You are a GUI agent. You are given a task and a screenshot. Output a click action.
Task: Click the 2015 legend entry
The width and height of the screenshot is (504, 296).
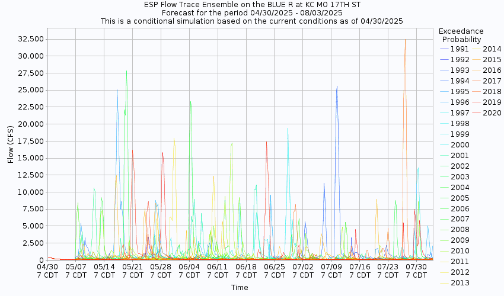pyautogui.click(x=487, y=60)
